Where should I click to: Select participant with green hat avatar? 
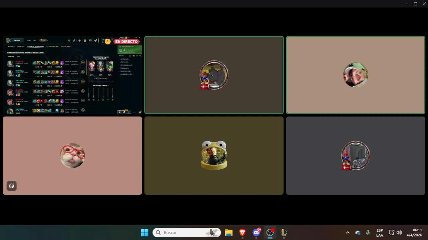tap(355, 75)
